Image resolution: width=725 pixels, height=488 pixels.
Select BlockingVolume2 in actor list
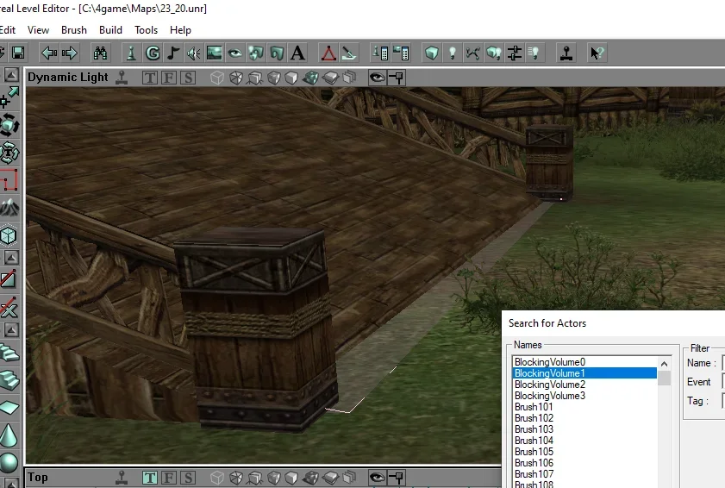584,385
